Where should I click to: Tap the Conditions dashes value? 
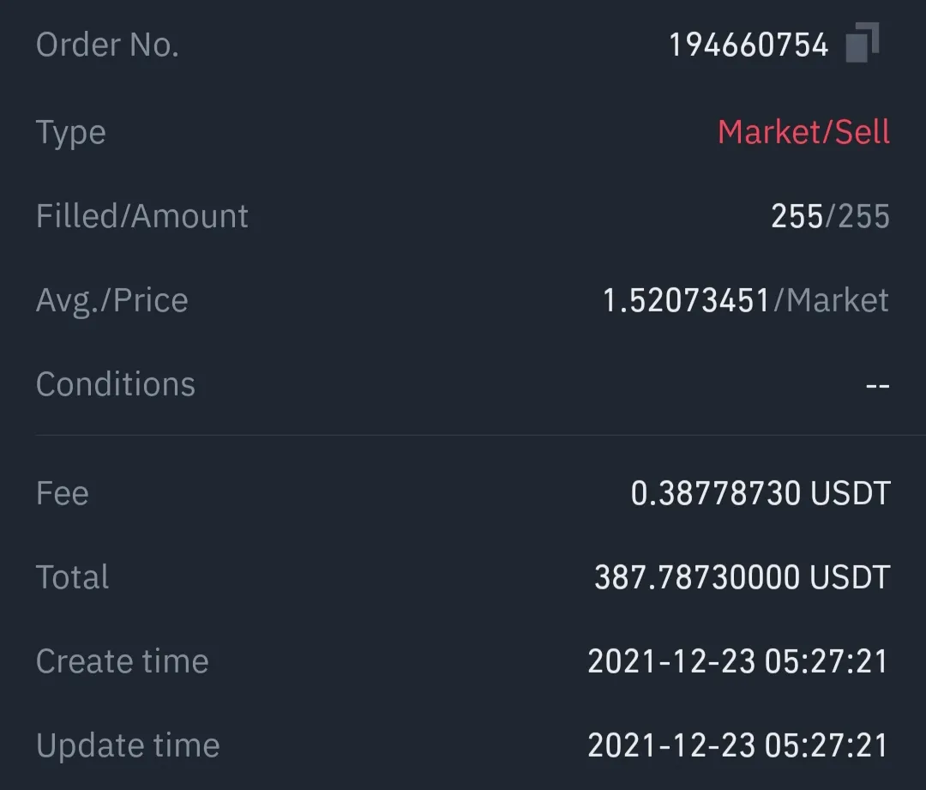[x=878, y=386]
